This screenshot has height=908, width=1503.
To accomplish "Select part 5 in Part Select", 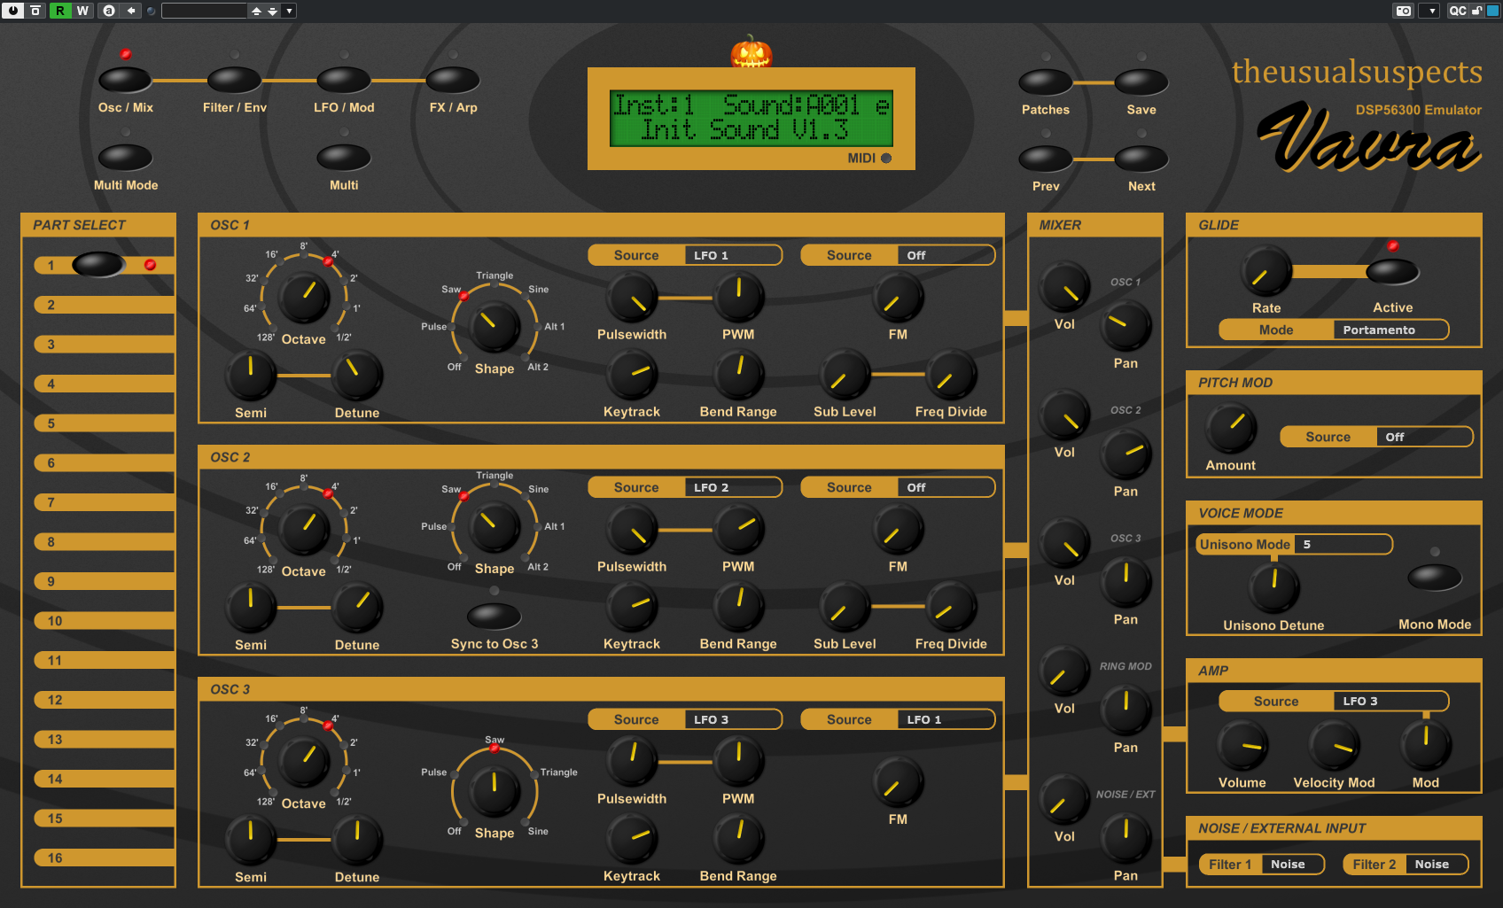I will 104,423.
